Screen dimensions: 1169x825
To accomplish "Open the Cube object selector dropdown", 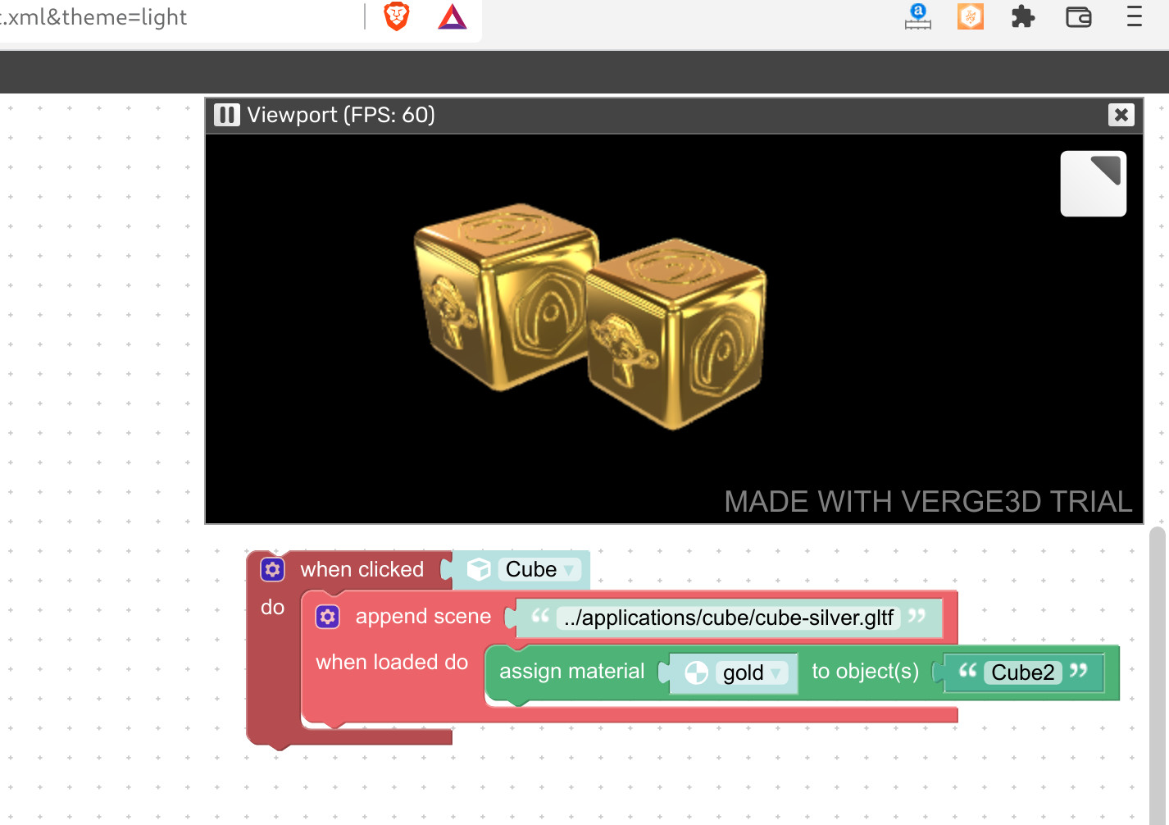I will coord(539,569).
